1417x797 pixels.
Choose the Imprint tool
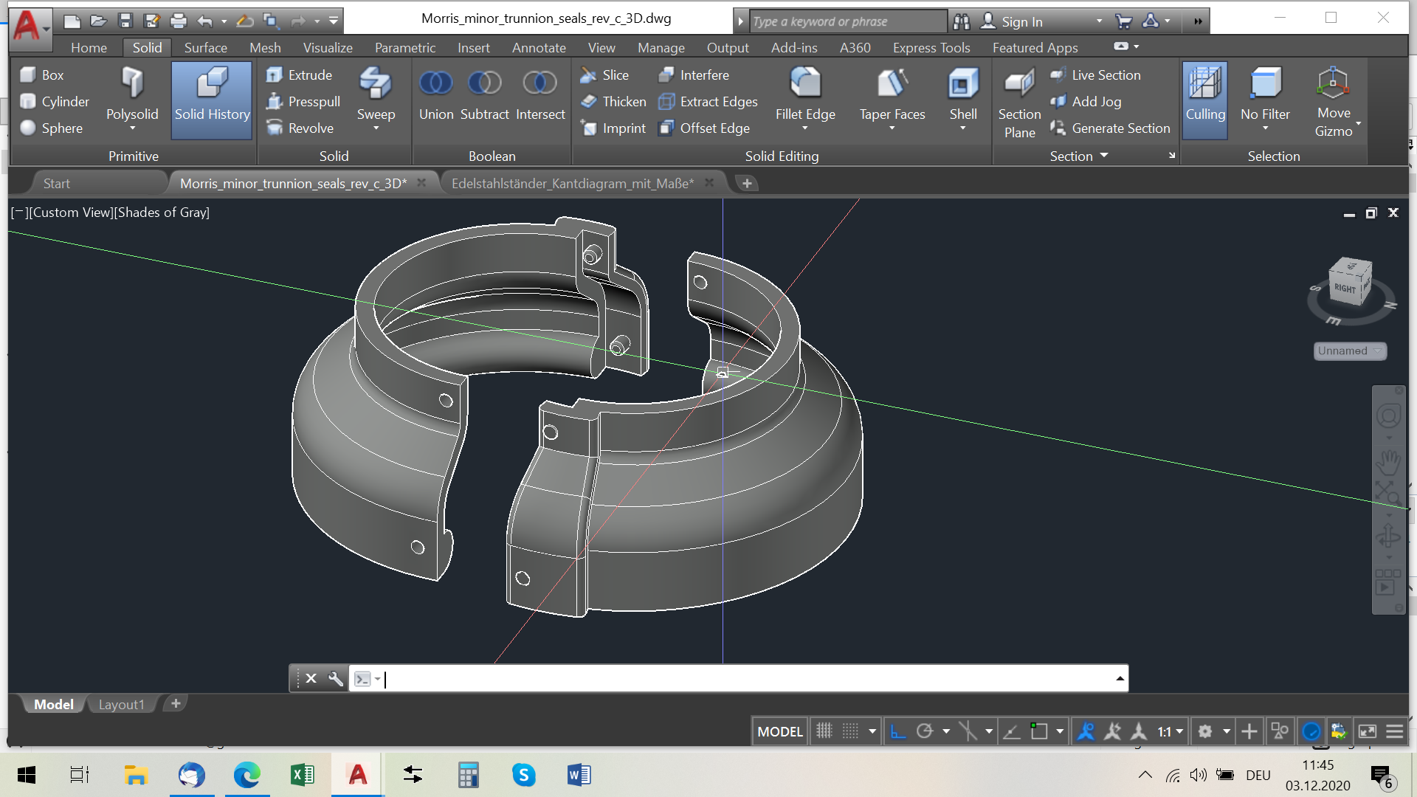[613, 128]
